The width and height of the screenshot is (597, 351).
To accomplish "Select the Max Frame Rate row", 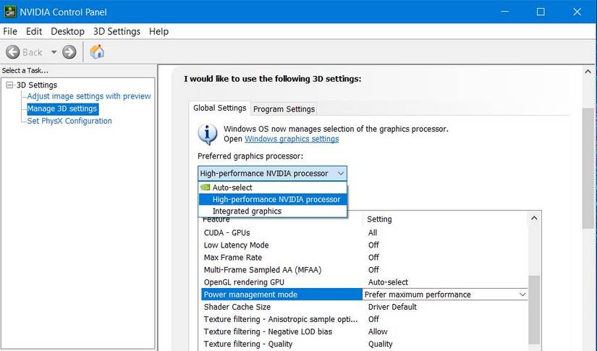I will 233,258.
